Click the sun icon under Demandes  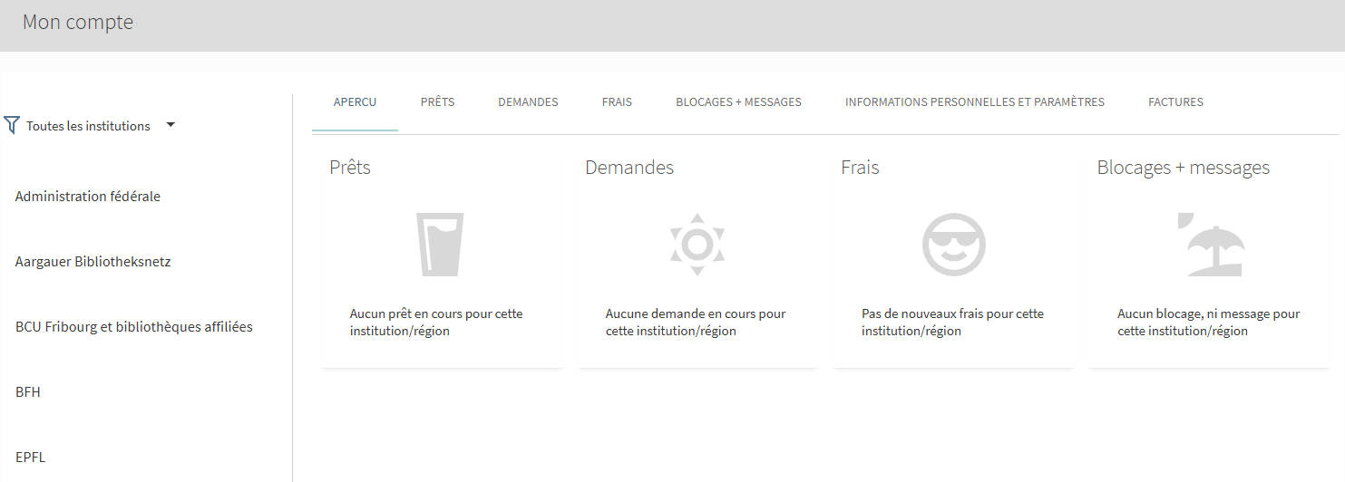click(697, 245)
